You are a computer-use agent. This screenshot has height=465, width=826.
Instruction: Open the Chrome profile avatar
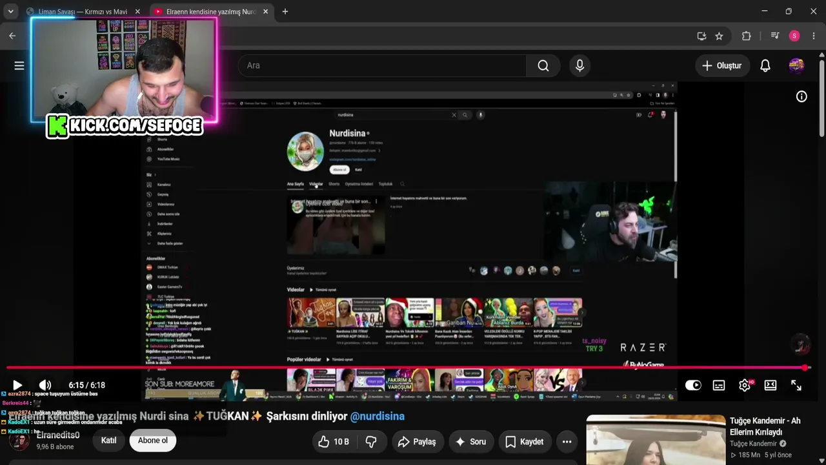point(794,36)
